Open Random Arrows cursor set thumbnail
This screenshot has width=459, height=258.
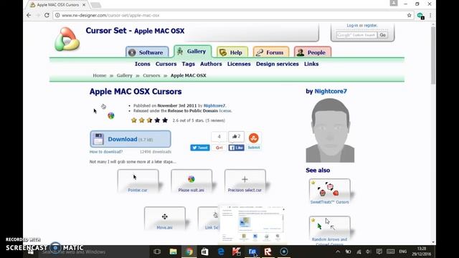coord(330,230)
